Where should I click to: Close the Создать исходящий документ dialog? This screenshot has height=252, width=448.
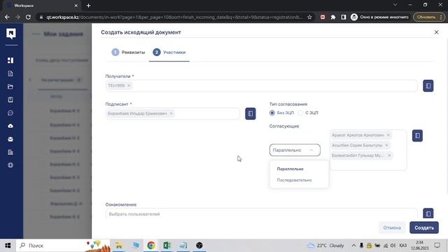pyautogui.click(x=436, y=32)
